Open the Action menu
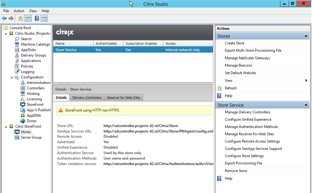 coord(19,11)
